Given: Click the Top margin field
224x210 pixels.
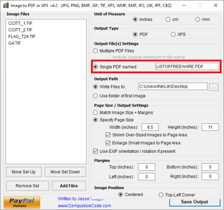Looking at the screenshot, I should coord(147,167).
